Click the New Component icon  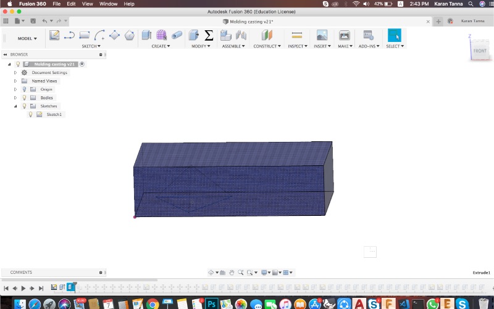[225, 35]
